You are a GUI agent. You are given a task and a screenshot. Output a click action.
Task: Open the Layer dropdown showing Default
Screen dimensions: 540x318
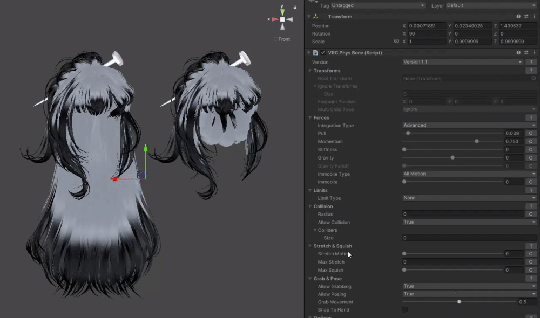coord(491,5)
